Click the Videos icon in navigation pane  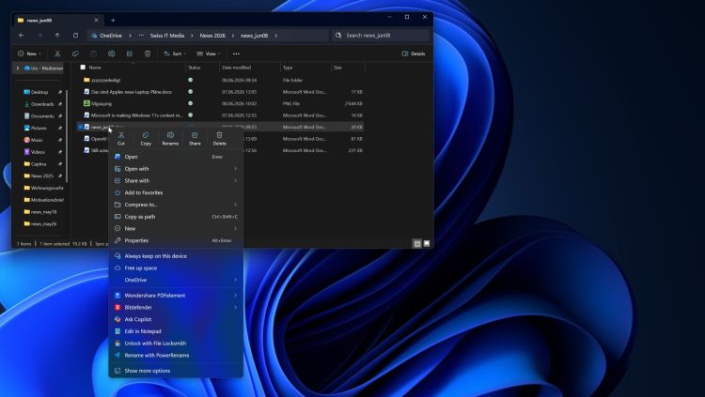pos(27,152)
